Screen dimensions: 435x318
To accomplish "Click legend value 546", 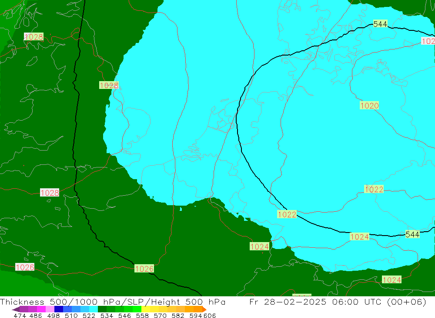I will 124,315.
